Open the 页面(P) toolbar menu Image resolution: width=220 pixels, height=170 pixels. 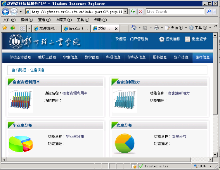coord(176,28)
